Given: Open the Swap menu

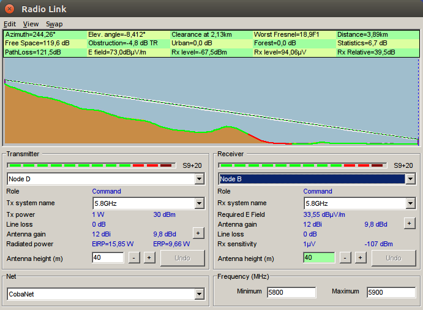Looking at the screenshot, I should pos(54,24).
